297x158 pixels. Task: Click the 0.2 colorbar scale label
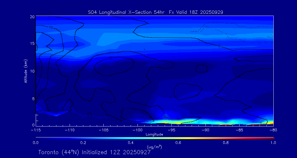click(83, 143)
